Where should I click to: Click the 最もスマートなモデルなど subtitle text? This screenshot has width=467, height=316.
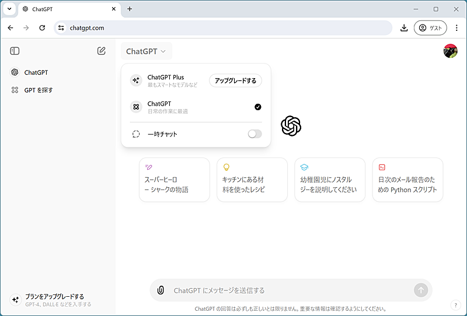pyautogui.click(x=172, y=85)
